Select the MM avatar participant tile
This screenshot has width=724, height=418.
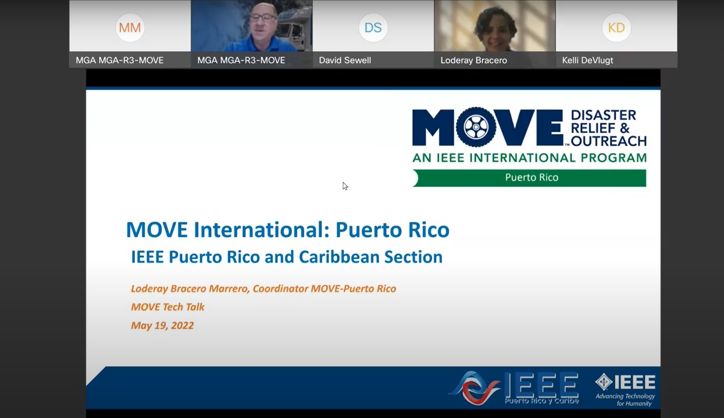coord(130,34)
